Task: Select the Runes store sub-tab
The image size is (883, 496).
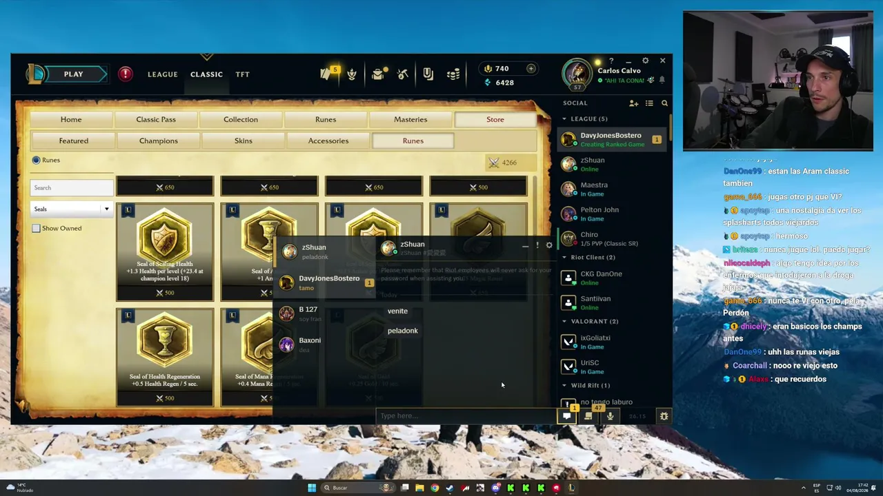Action: pos(413,141)
